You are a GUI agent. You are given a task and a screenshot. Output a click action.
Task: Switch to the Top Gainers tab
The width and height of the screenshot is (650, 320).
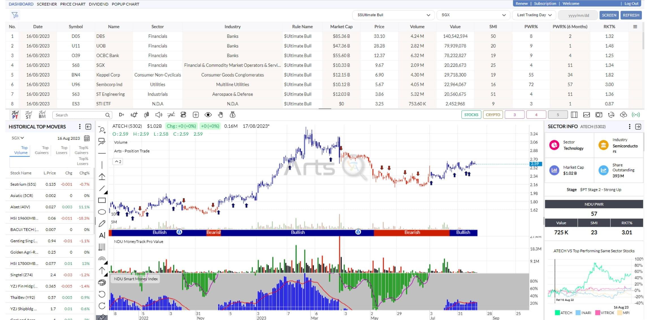point(42,150)
